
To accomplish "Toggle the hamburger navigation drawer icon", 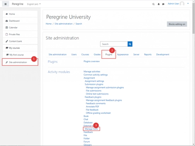I will (x=5, y=4).
